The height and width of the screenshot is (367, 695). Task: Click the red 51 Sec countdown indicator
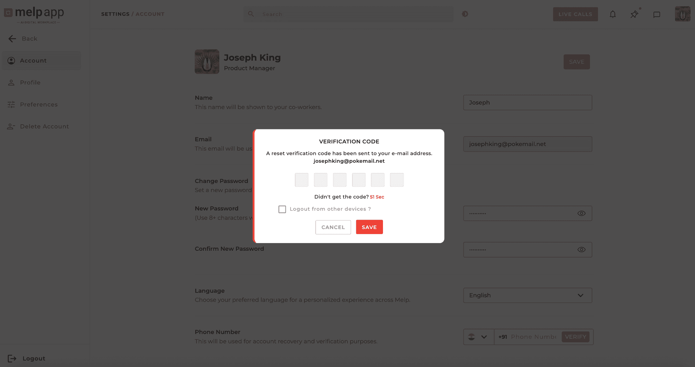[x=377, y=197]
